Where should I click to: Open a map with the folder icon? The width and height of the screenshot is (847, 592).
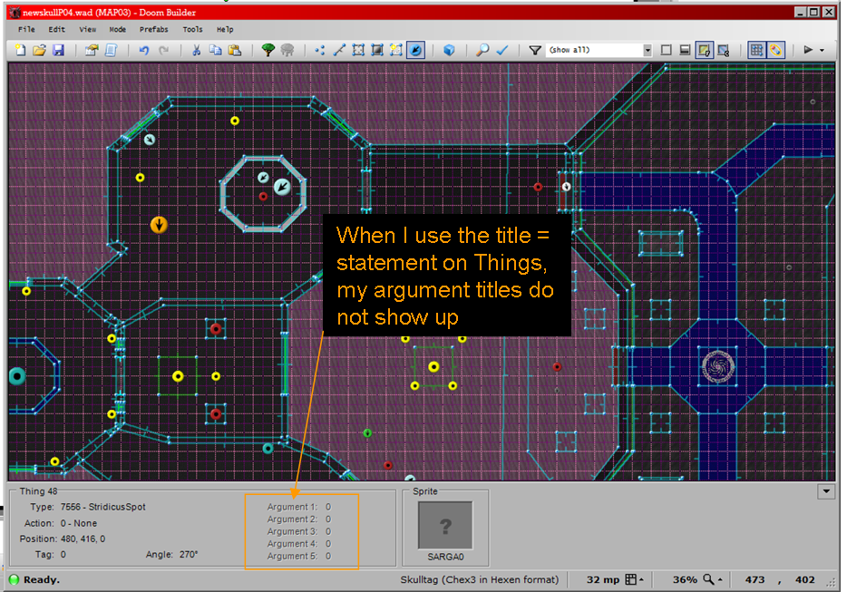(x=39, y=51)
